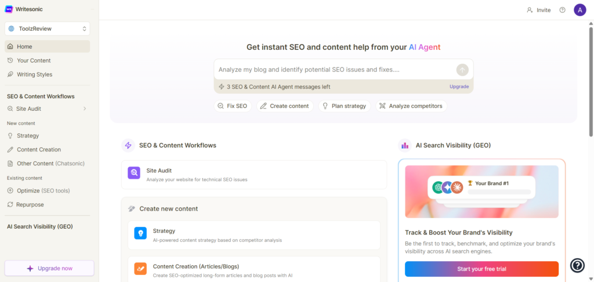
Task: Open the floating help chat button
Action: (578, 265)
